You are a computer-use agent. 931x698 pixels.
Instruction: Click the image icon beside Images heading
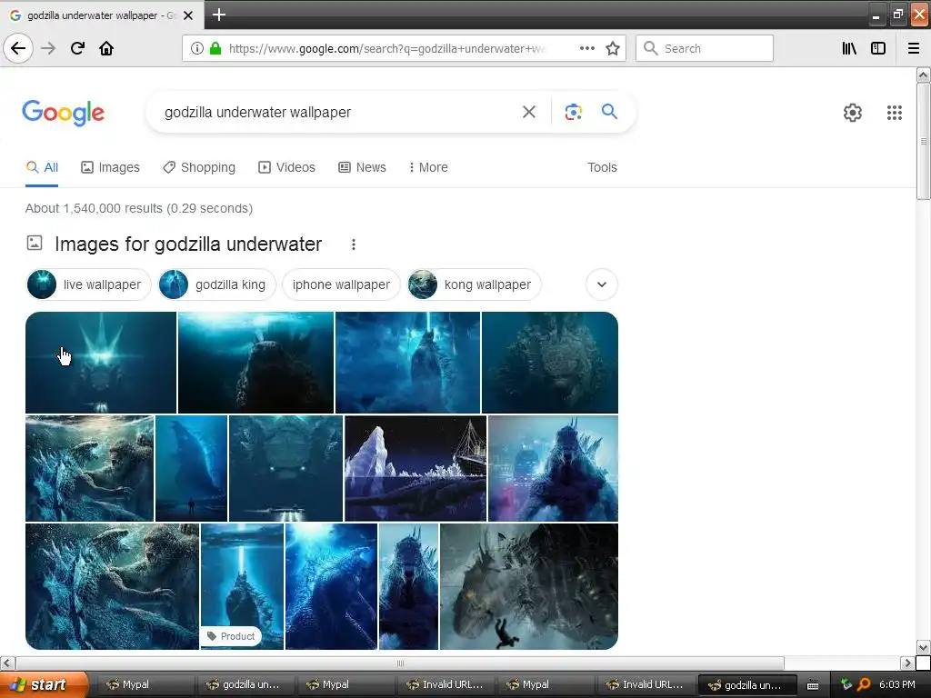pyautogui.click(x=35, y=243)
